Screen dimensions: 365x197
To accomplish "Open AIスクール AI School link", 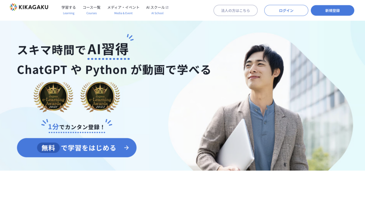I will coord(157,10).
